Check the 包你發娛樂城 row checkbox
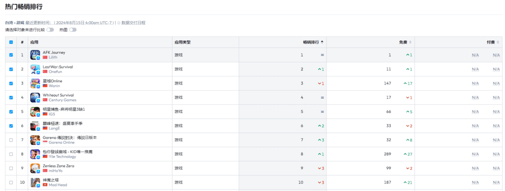 click(11, 154)
